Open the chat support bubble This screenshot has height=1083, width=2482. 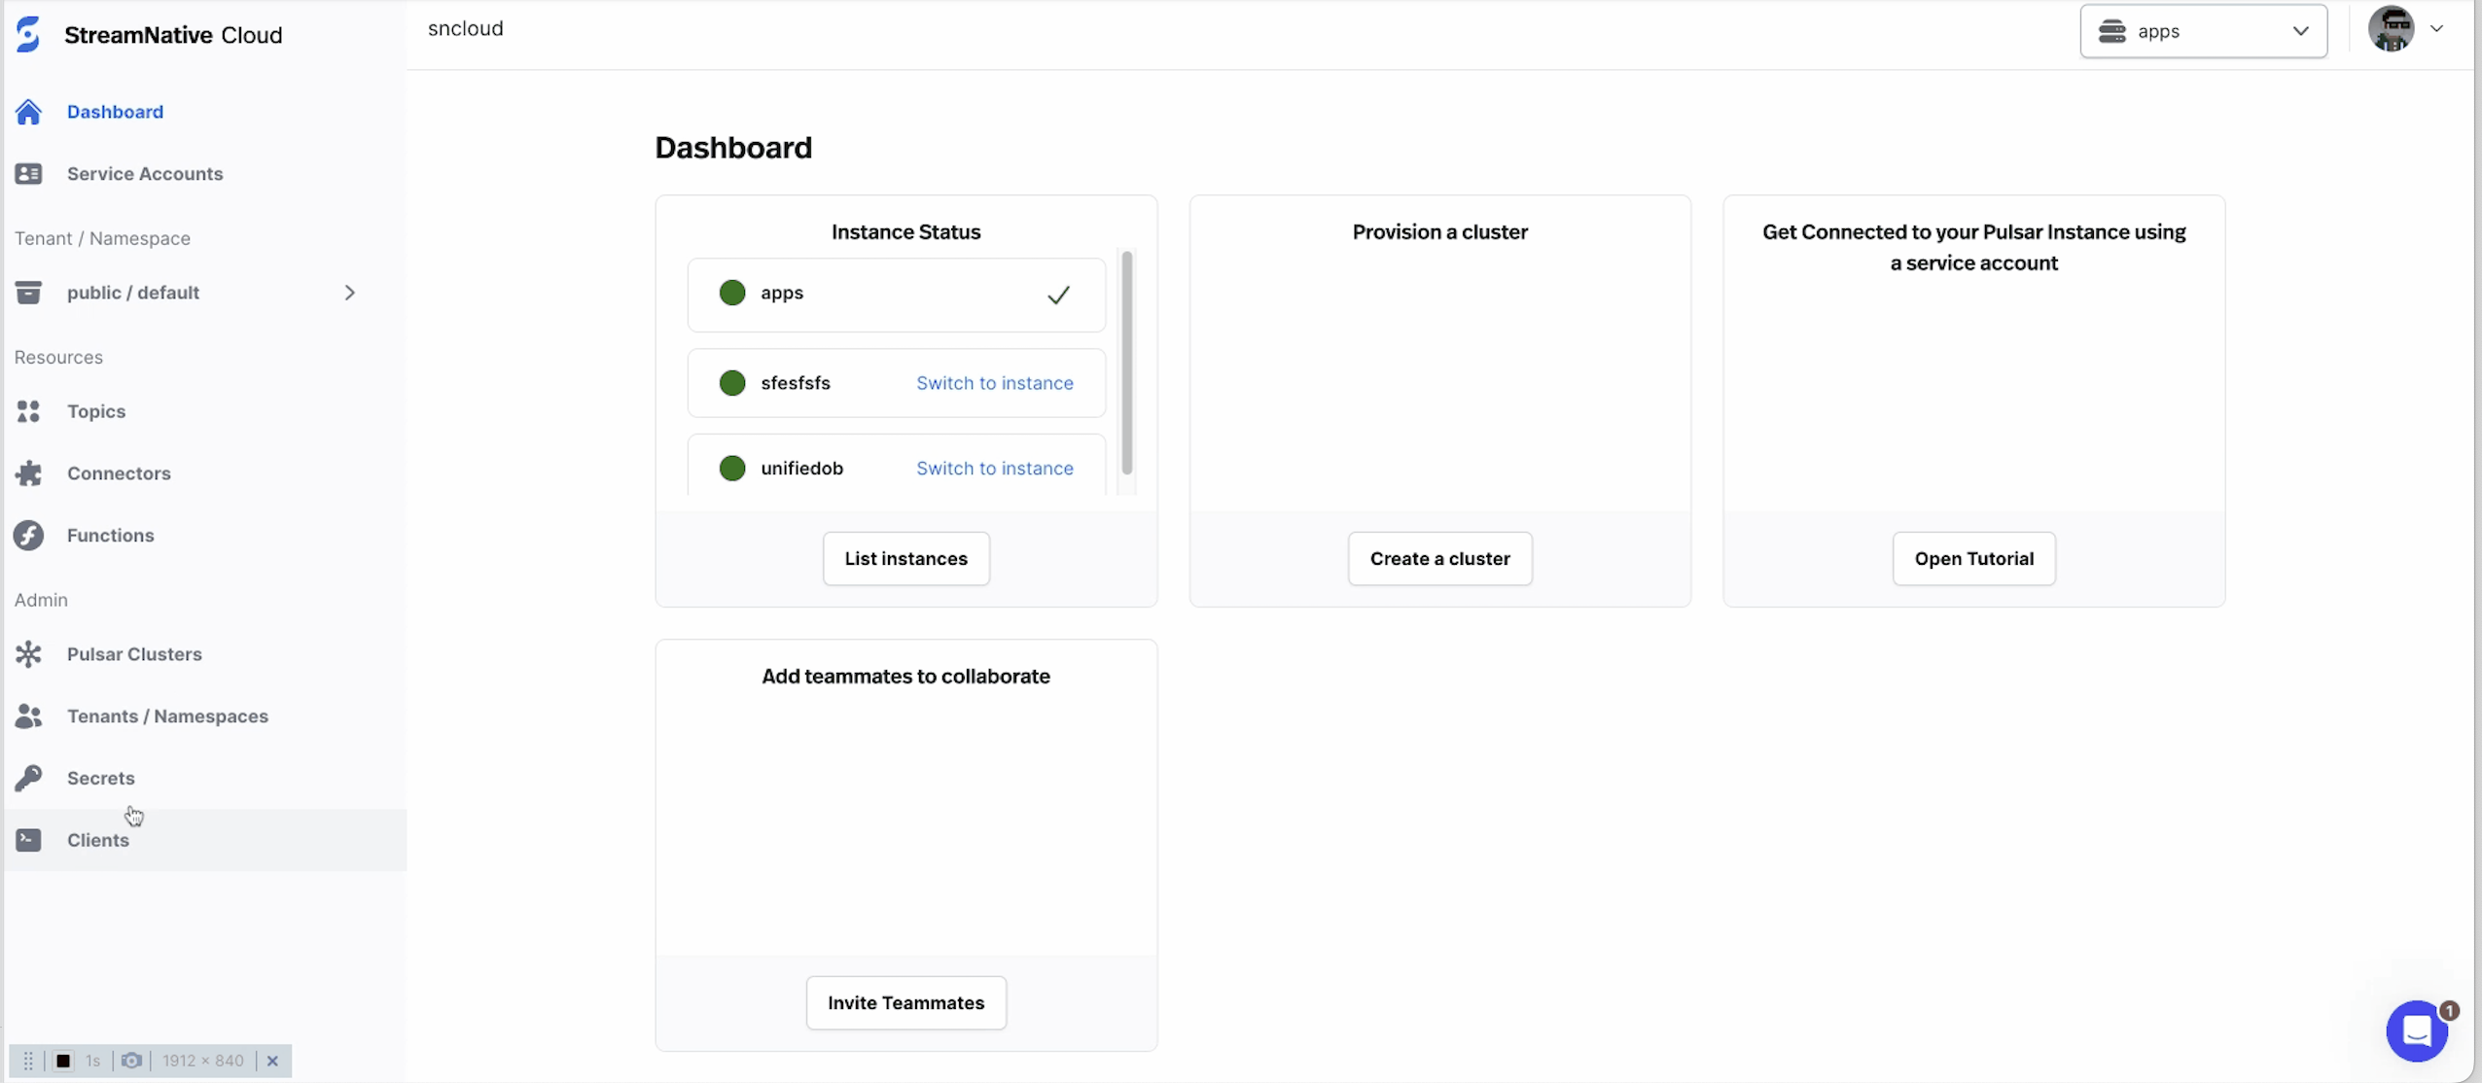coord(2417,1031)
